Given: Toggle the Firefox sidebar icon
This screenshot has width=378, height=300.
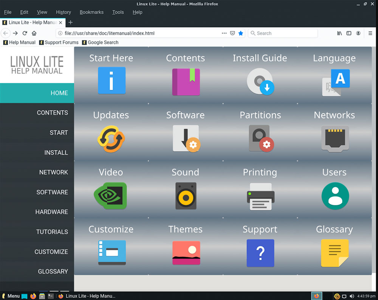Looking at the screenshot, I should coord(349,33).
